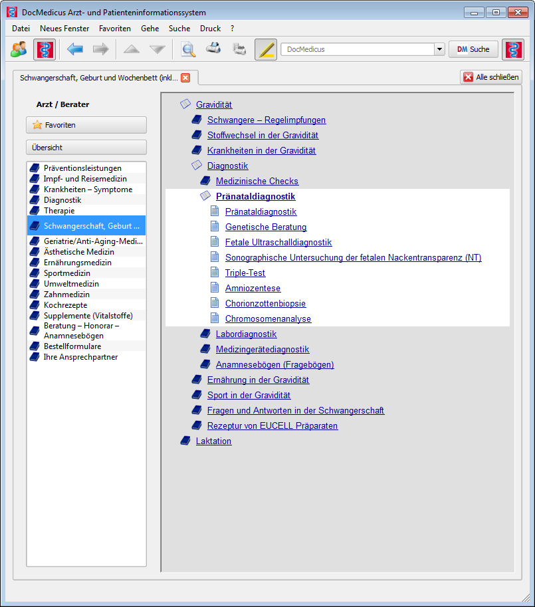535x607 pixels.
Task: Toggle the yellow highlighter pen tool
Action: [x=266, y=49]
